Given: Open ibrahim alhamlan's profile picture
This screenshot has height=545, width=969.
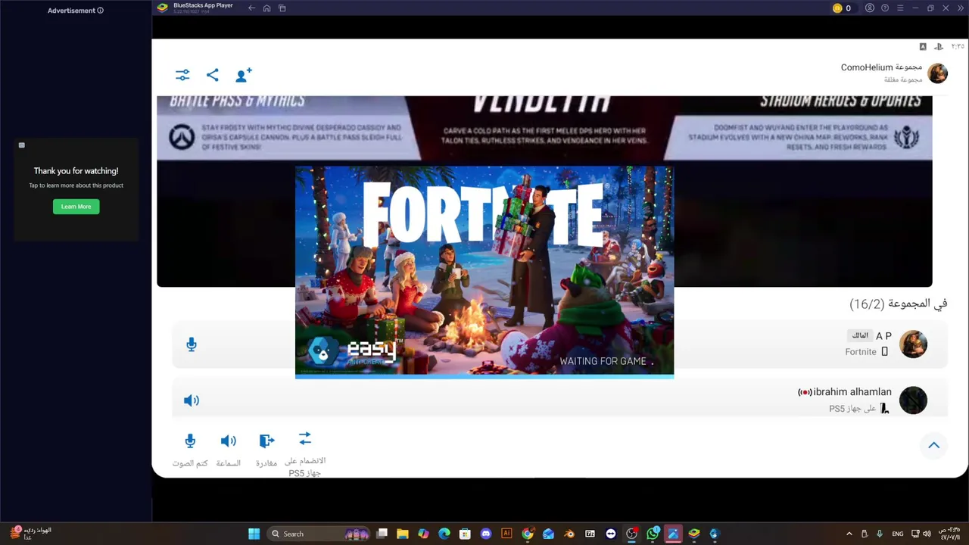Looking at the screenshot, I should 913,400.
